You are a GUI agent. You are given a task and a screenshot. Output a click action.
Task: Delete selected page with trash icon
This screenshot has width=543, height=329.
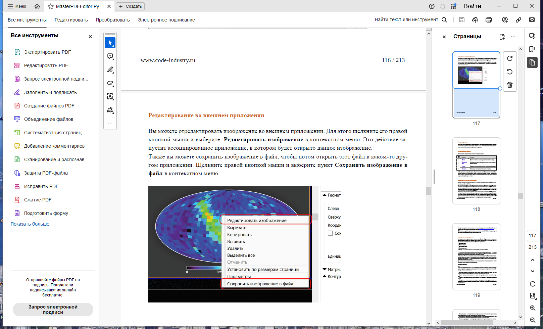click(510, 85)
